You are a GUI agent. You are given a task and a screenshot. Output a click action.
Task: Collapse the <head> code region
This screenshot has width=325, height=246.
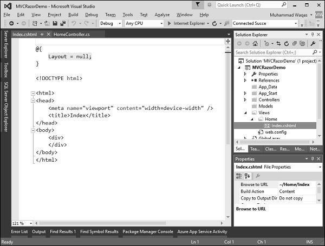[x=32, y=101]
